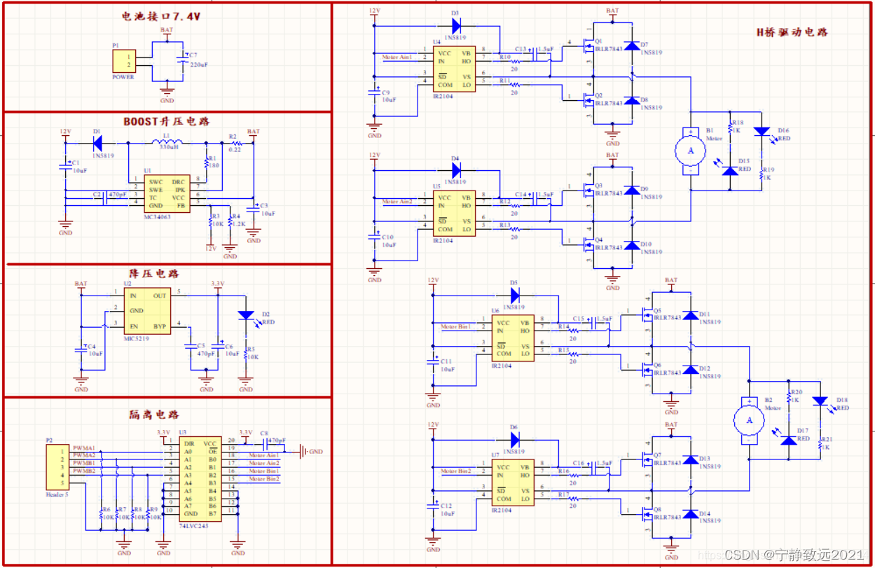Click the D1 1N5819 diode symbol
The height and width of the screenshot is (568, 875).
(x=97, y=142)
